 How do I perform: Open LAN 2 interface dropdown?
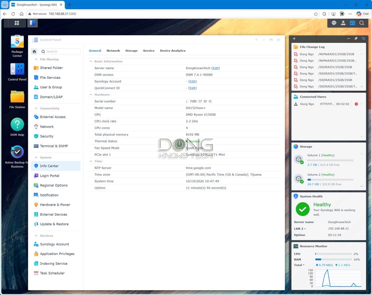point(300,229)
